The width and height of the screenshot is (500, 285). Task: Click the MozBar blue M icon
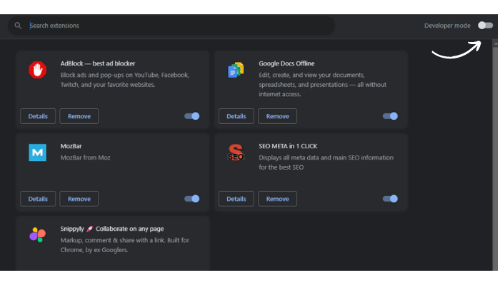pos(38,152)
